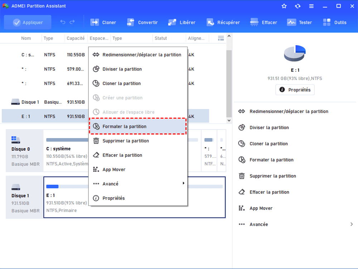Open the Outils toolbar menu
This screenshot has width=358, height=269.
[335, 22]
